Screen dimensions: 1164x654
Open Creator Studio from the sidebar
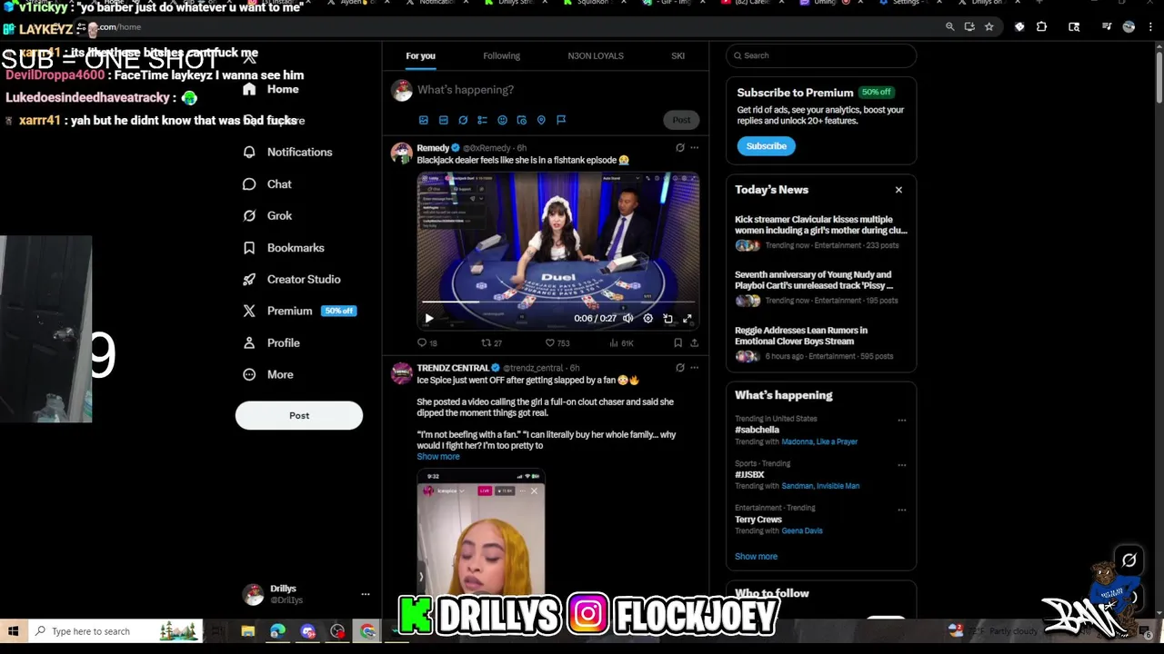click(x=291, y=279)
